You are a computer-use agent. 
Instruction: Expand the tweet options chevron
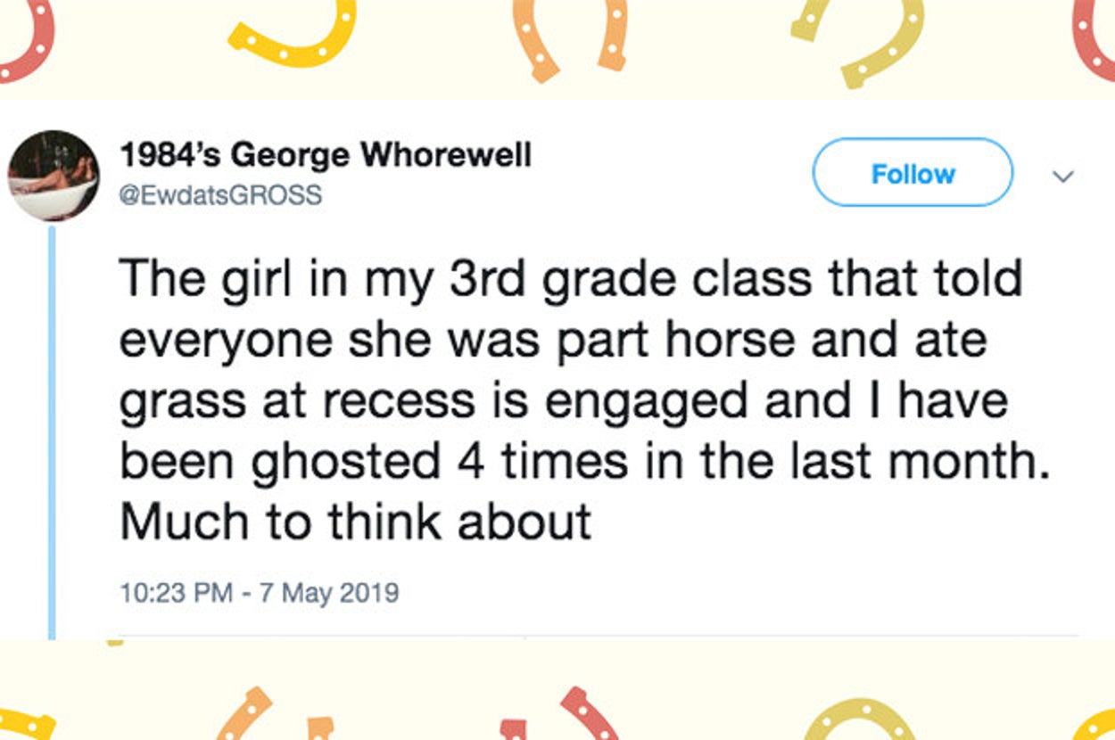point(1061,177)
